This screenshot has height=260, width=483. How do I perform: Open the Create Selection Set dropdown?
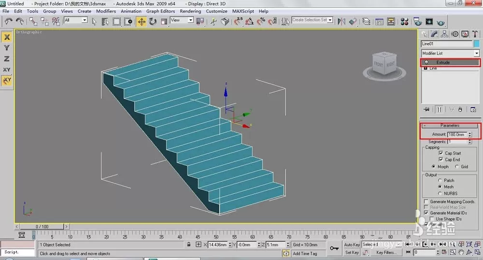[x=313, y=20]
